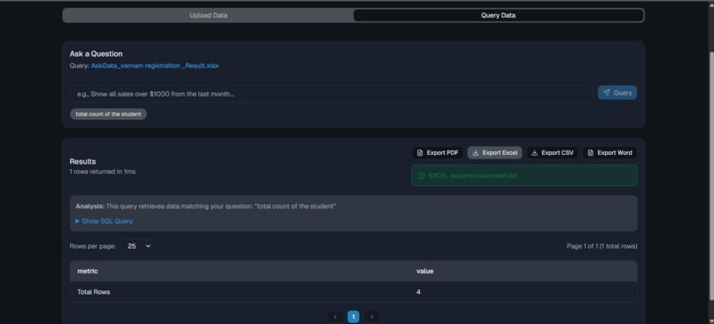Click the 'Results' heading
This screenshot has height=324, width=714.
point(82,161)
